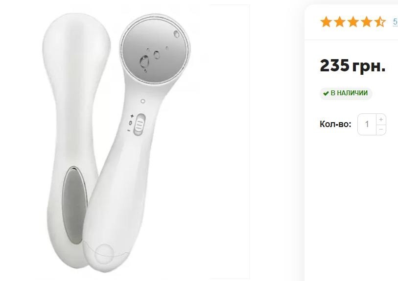The image size is (398, 281).
Task: Click the white facial massager product image
Action: (x=116, y=142)
